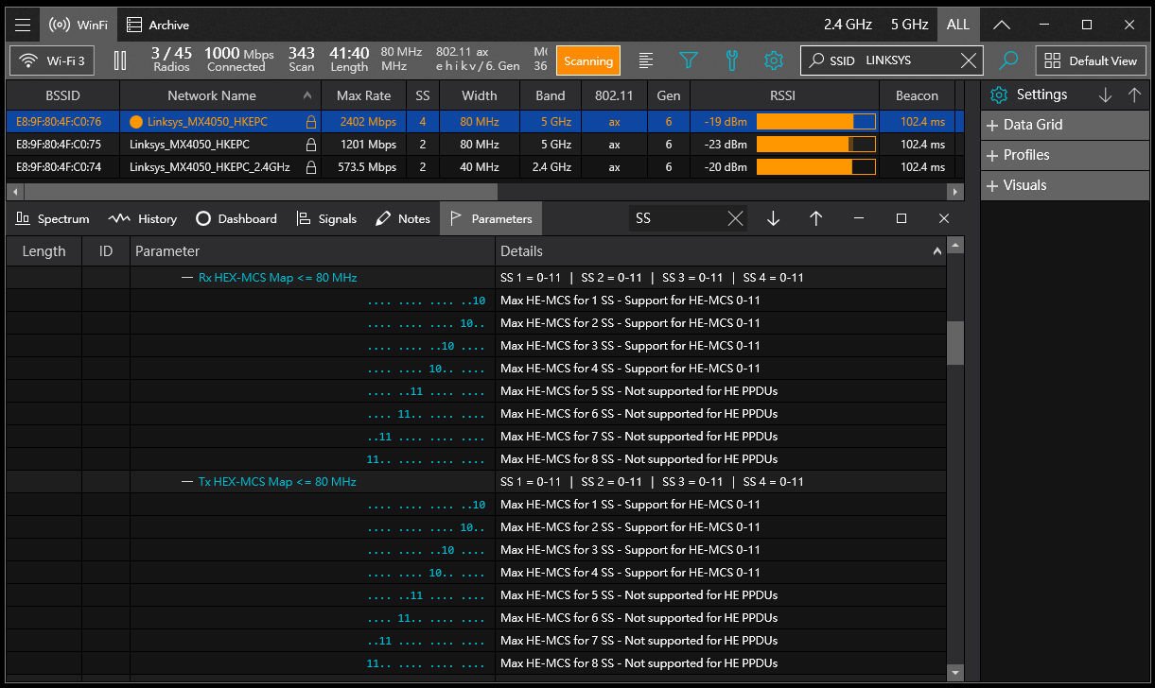Image resolution: width=1155 pixels, height=688 pixels.
Task: Collapse the Rx HEX-MCS Map <= 80 MHz node
Action: coord(187,278)
